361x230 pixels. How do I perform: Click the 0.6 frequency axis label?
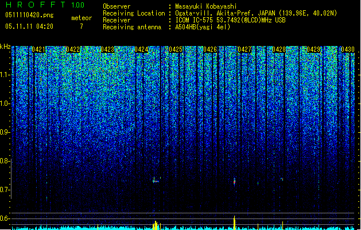click(5, 218)
